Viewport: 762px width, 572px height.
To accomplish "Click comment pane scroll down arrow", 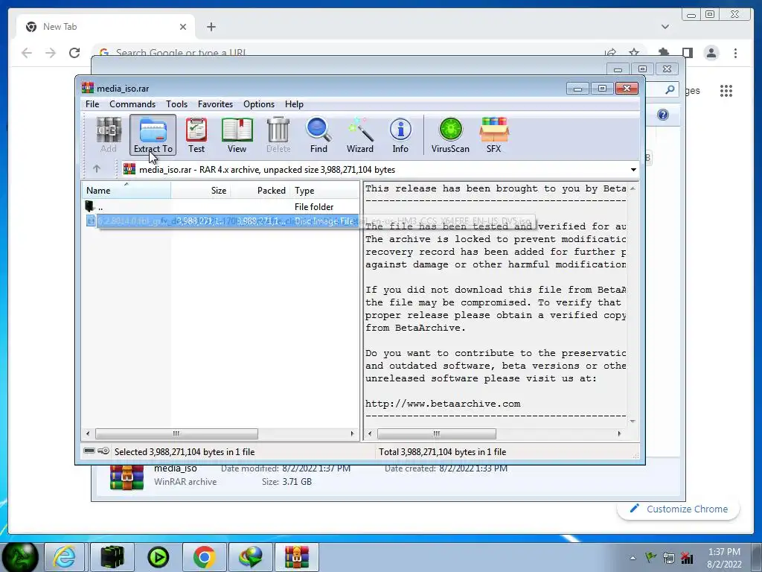I will [633, 422].
